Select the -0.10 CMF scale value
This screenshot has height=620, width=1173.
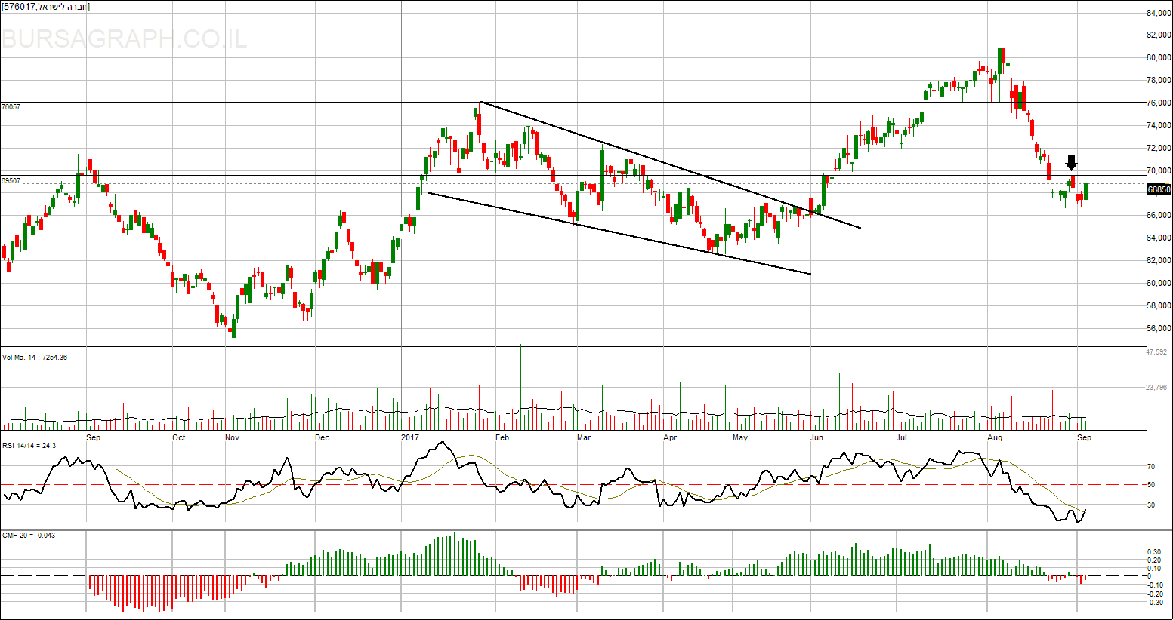(x=1155, y=585)
